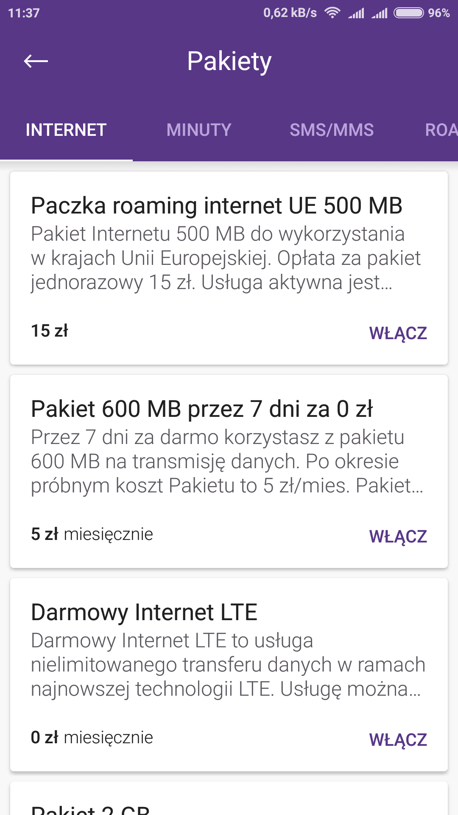Enable the 600 MB 7-day package with WŁĄCZ
The image size is (458, 815).
398,537
